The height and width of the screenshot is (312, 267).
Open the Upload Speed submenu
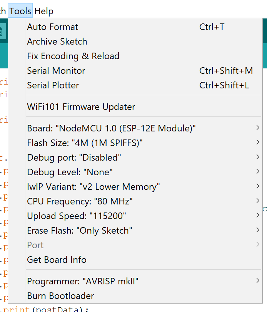click(x=258, y=216)
